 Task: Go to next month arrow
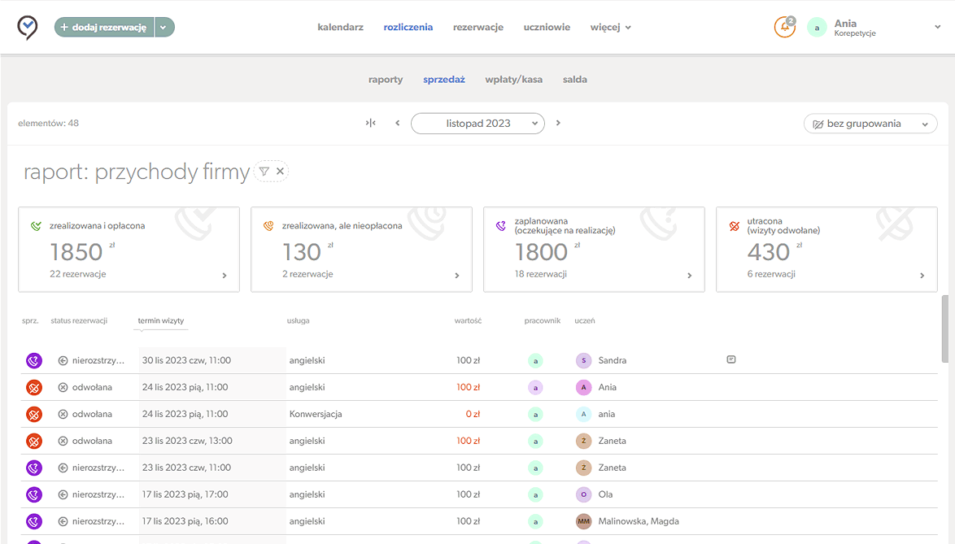(x=558, y=124)
